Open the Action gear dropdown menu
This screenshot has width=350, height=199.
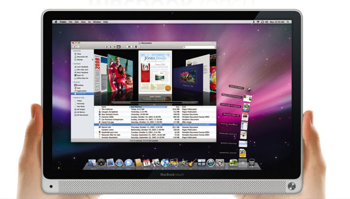click(137, 47)
